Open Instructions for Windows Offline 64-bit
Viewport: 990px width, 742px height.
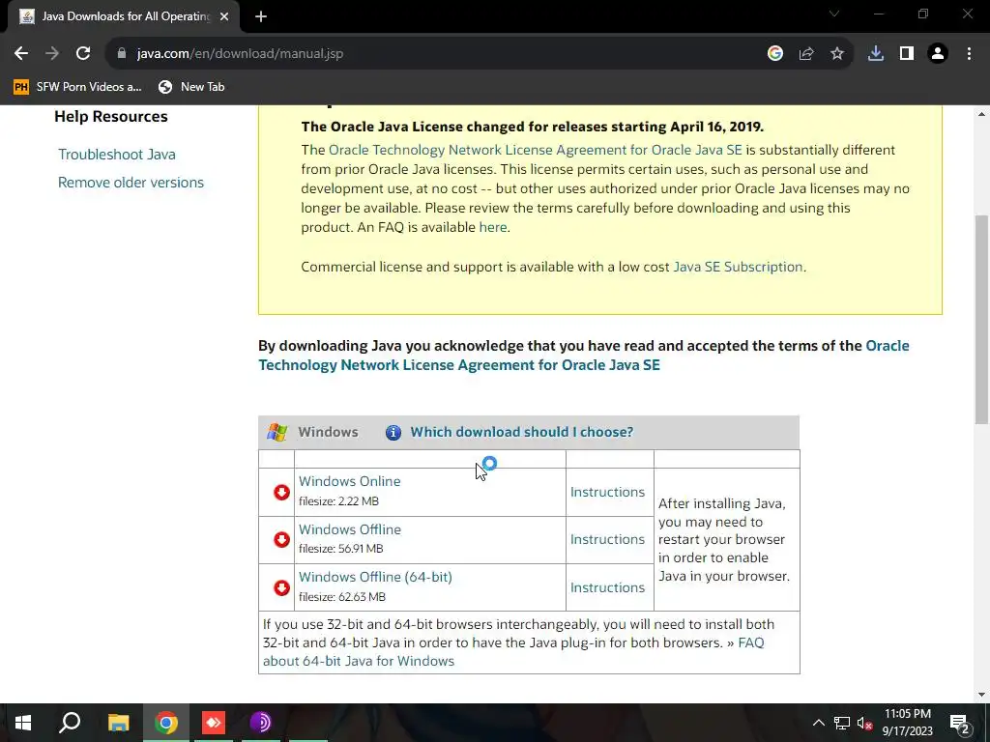click(607, 587)
